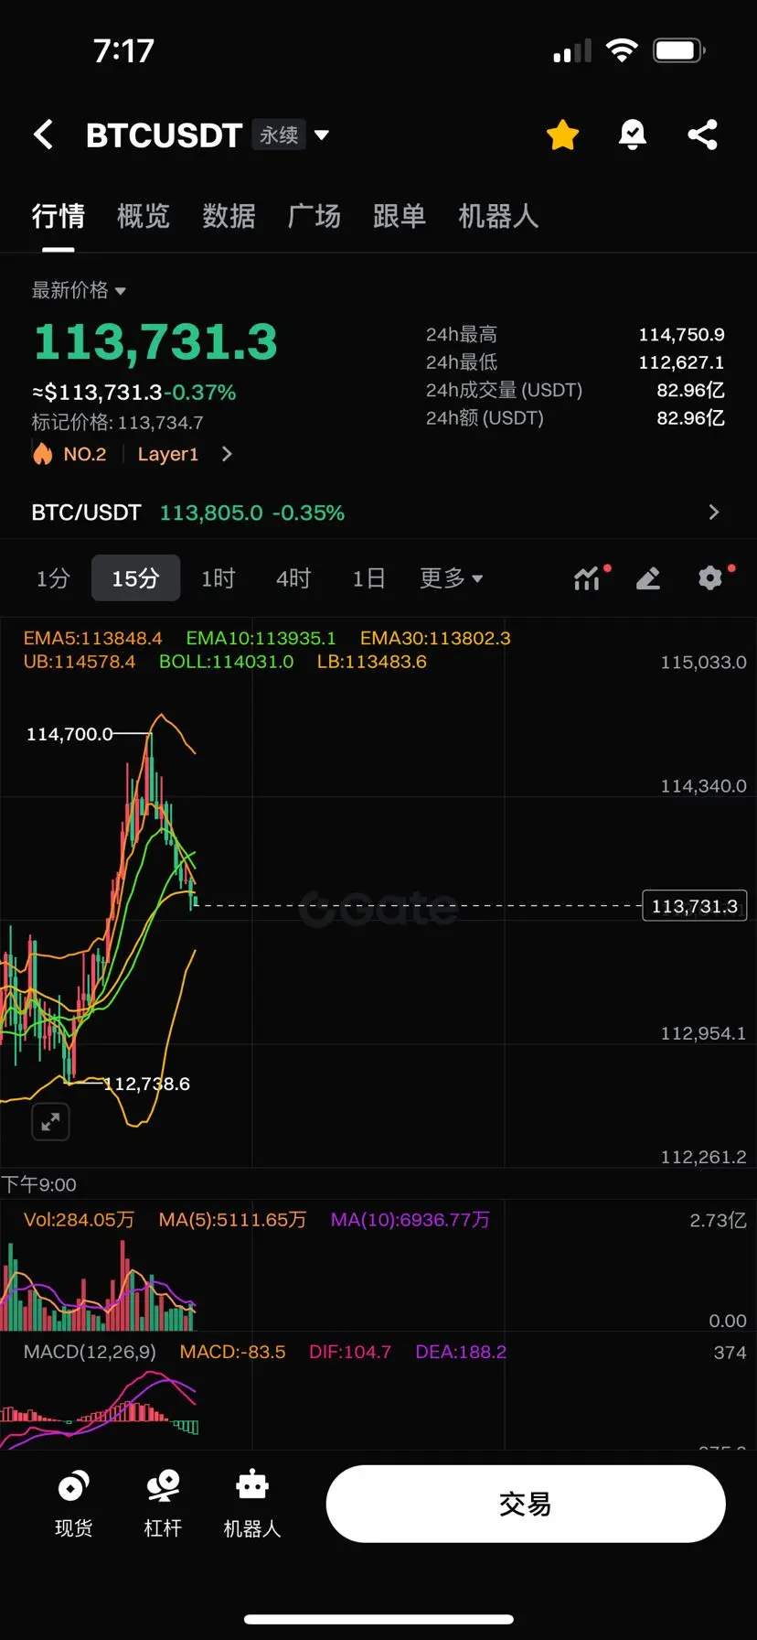Select the 1时 timeframe
The image size is (757, 1640).
point(218,578)
